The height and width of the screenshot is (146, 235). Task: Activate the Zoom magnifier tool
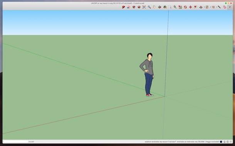pyautogui.click(x=149, y=7)
